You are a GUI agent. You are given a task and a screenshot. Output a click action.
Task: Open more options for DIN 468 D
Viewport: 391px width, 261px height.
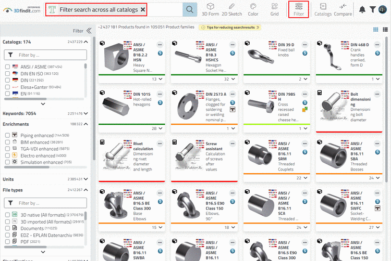pos(377,45)
